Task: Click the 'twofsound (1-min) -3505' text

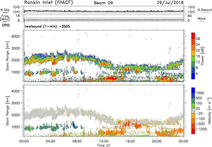Action: click(x=47, y=26)
